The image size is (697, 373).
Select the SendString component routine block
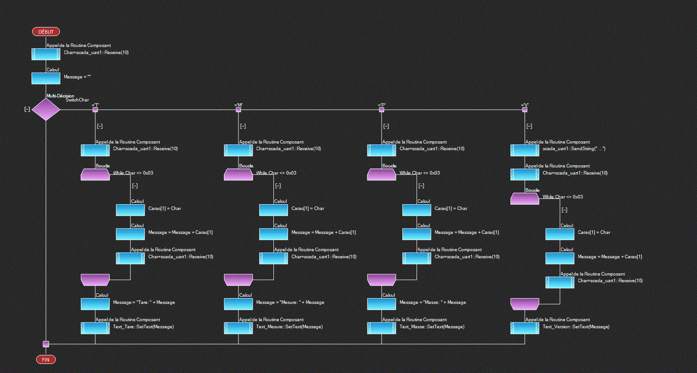point(525,151)
